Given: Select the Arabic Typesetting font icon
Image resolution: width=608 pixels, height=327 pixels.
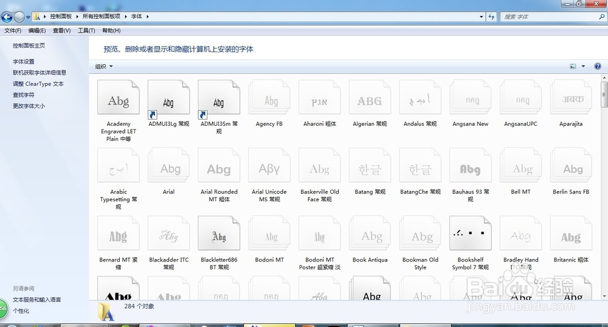Looking at the screenshot, I should (x=119, y=165).
